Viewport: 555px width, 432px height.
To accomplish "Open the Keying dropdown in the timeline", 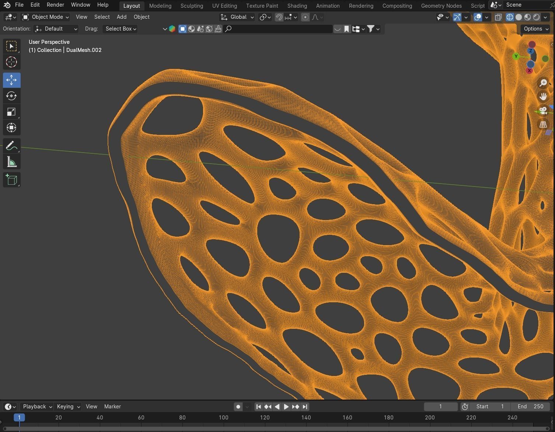I will pos(68,407).
